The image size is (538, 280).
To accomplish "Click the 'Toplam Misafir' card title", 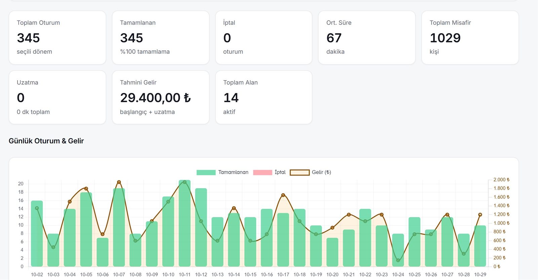I will (450, 23).
